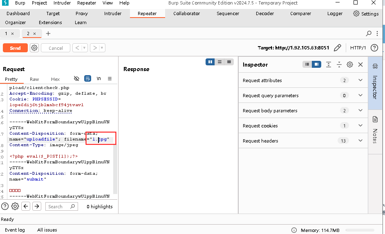Toggle show newline \n characters

click(99, 78)
